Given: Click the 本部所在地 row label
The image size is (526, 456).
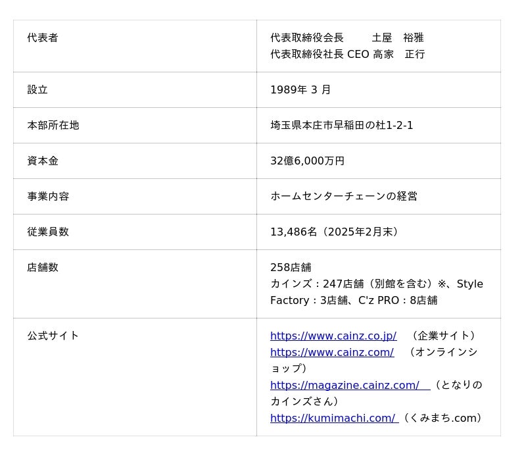Looking at the screenshot, I should [x=53, y=125].
